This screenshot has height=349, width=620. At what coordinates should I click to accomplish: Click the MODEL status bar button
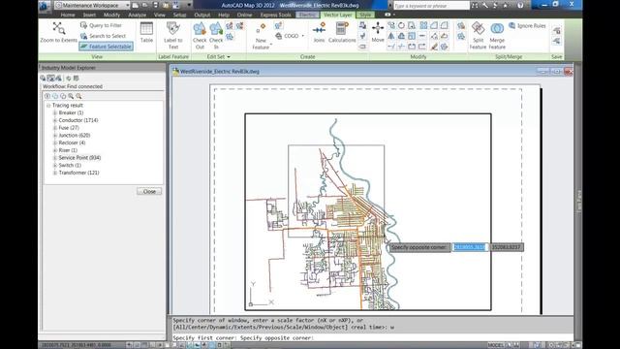pos(496,345)
